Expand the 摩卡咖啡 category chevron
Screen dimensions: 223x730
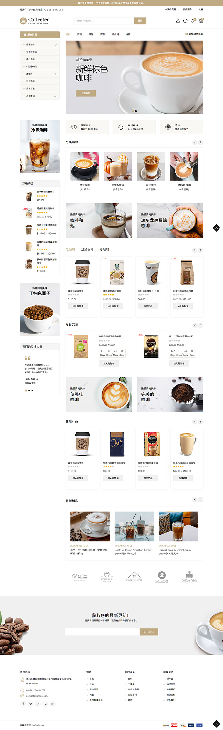pos(56,45)
